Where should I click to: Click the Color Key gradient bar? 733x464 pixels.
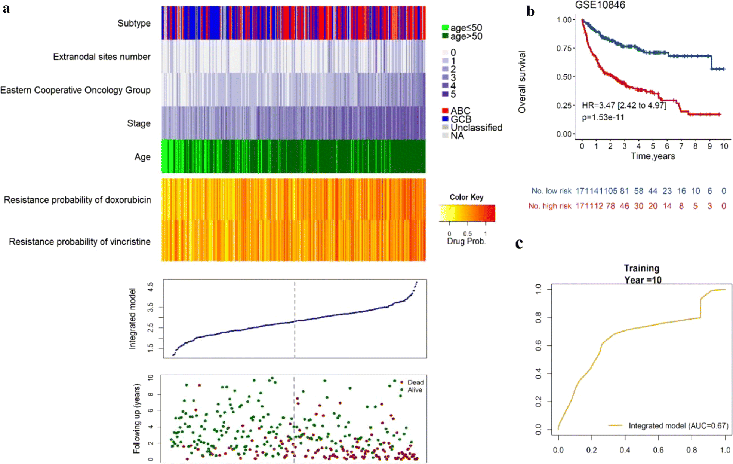(467, 213)
